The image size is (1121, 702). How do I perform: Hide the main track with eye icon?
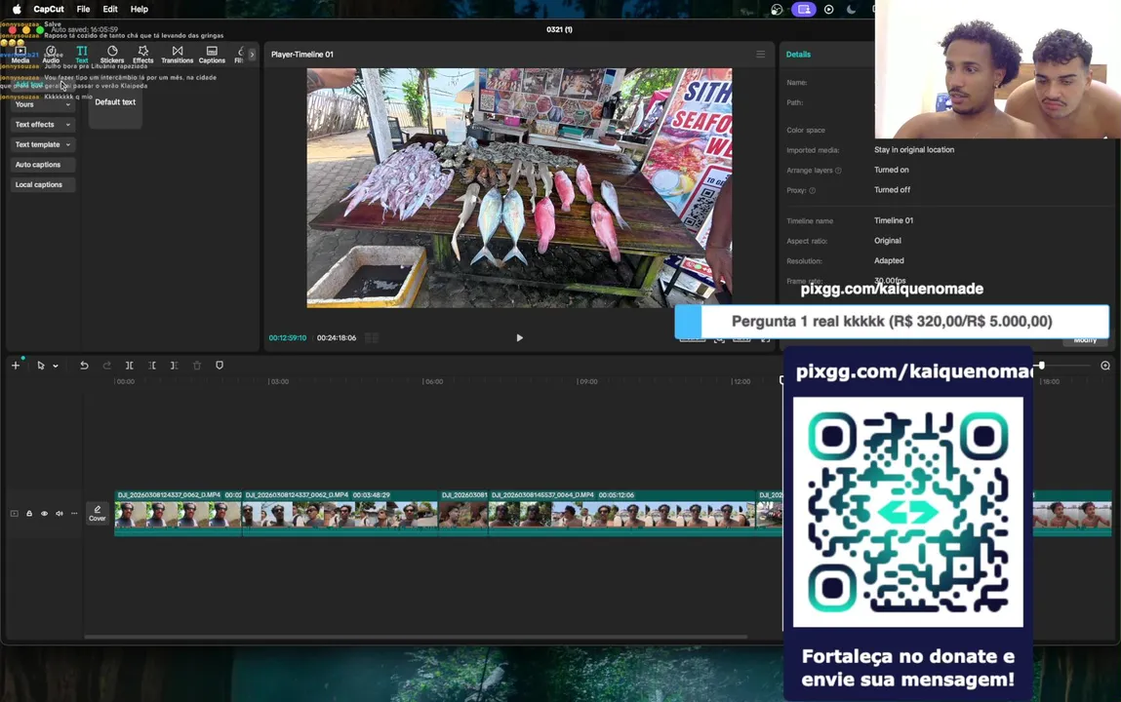pyautogui.click(x=44, y=514)
